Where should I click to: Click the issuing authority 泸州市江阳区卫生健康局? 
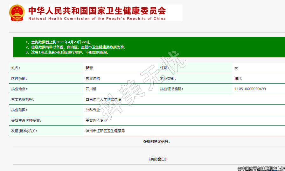tap(105, 131)
